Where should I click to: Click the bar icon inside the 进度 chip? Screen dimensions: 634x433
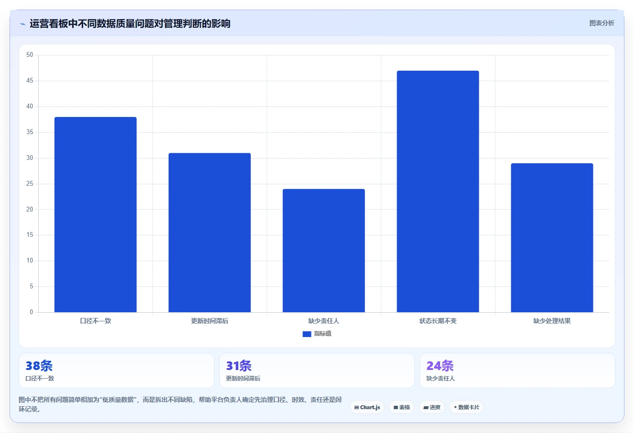point(426,408)
